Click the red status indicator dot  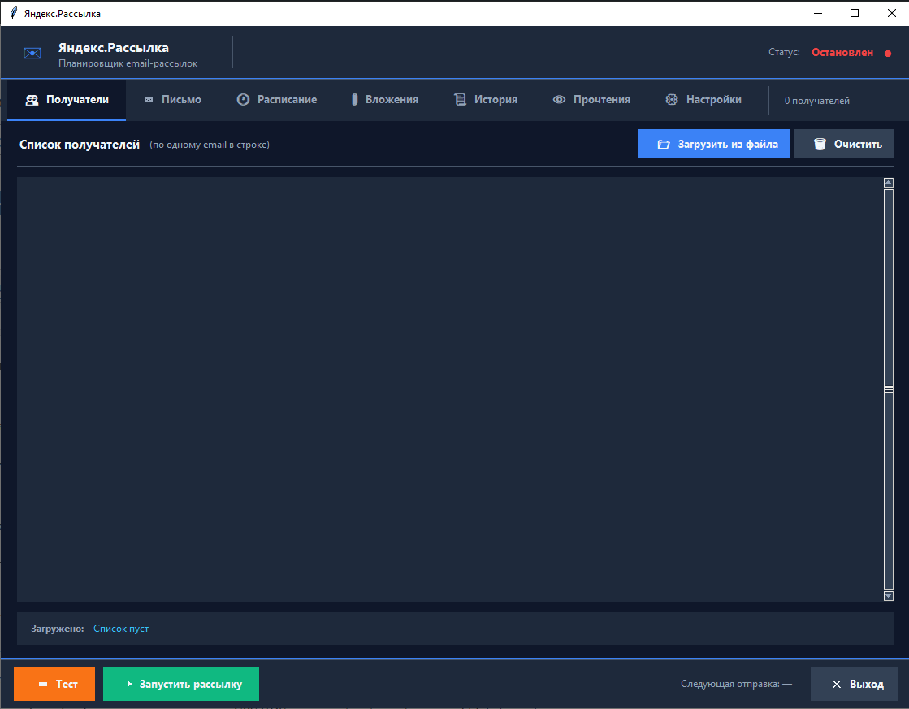pyautogui.click(x=888, y=54)
